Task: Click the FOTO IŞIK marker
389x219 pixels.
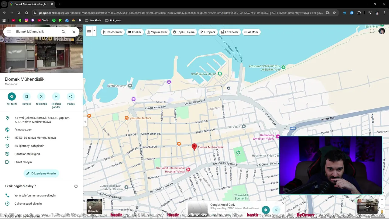Action: 244,126
